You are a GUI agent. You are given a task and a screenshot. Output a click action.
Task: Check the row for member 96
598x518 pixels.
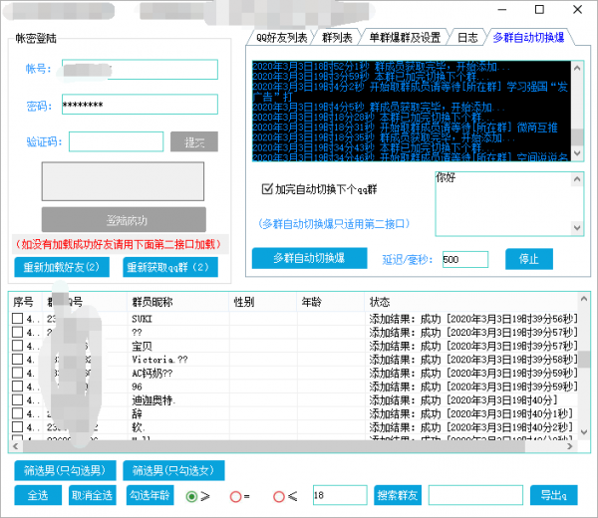pos(17,387)
